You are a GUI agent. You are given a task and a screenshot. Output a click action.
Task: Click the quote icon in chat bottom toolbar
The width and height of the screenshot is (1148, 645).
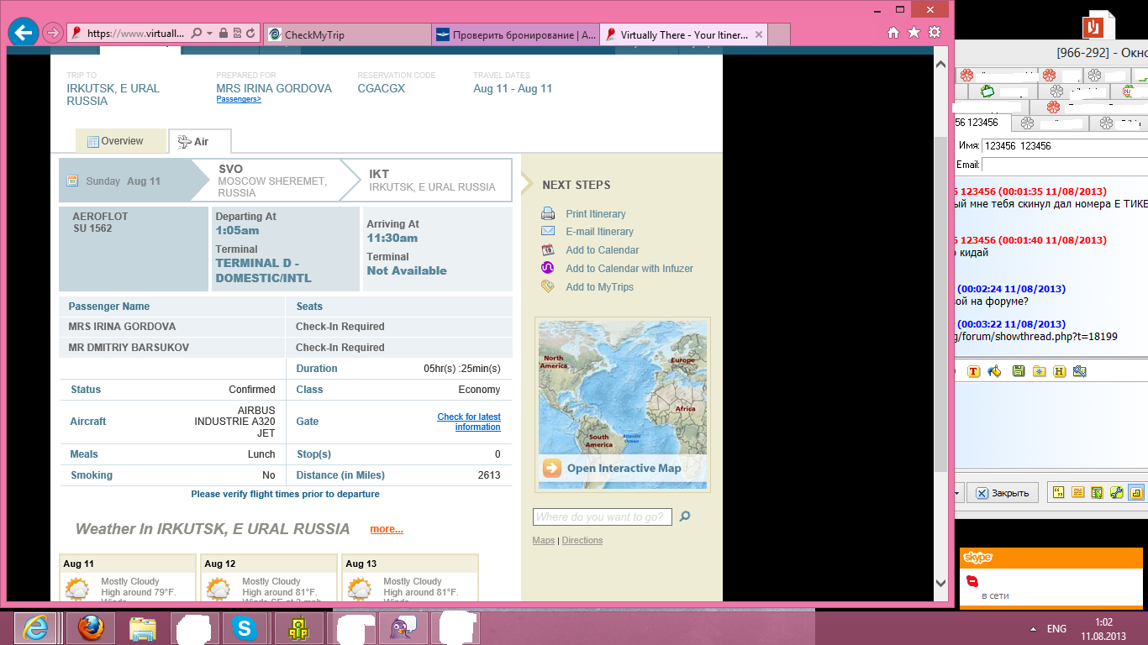tap(1059, 493)
